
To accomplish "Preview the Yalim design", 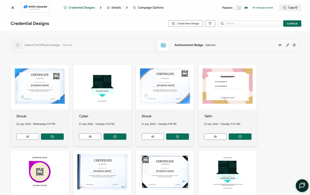I will coord(215,137).
